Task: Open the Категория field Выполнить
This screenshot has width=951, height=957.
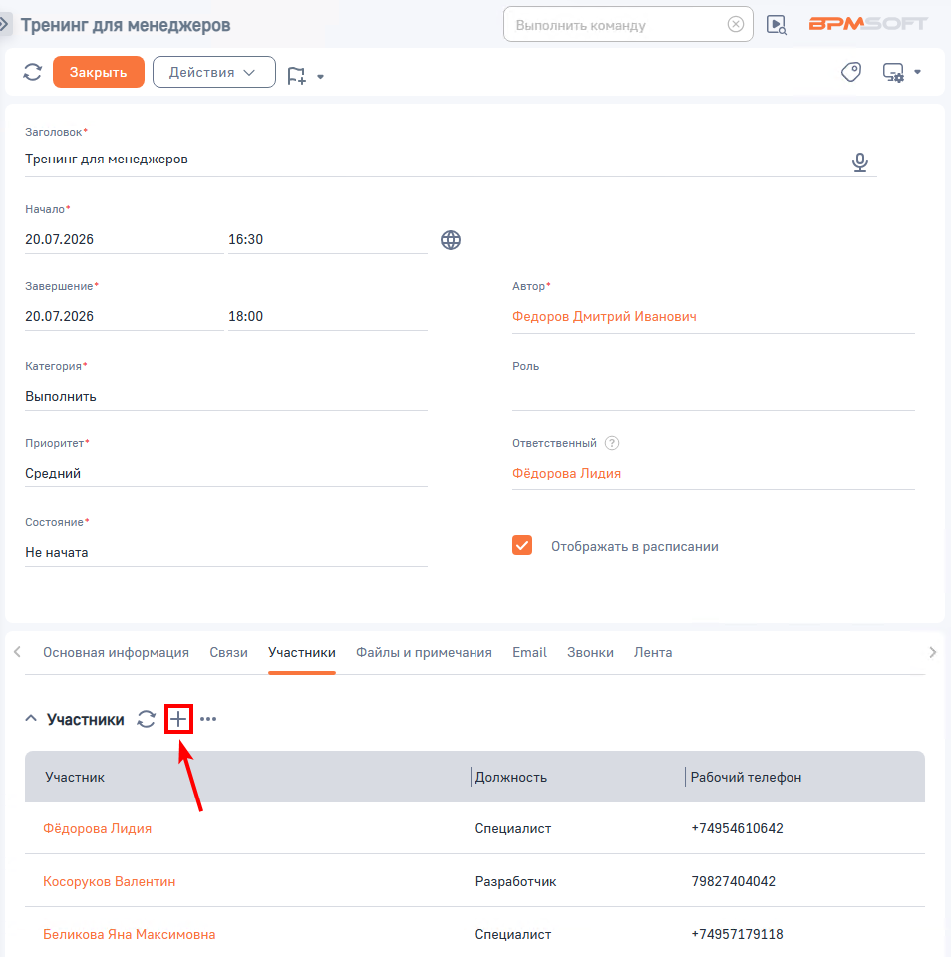Action: [226, 396]
